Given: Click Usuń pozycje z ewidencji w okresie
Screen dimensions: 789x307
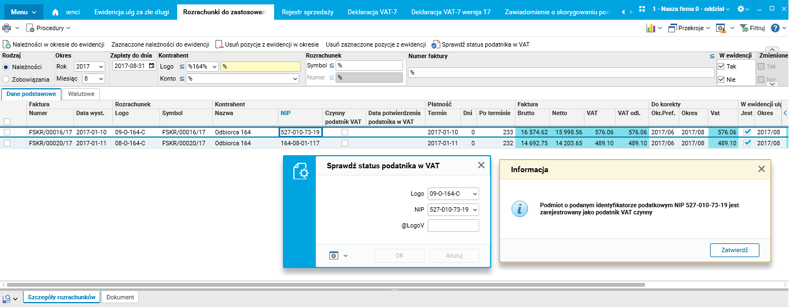Looking at the screenshot, I should click(267, 44).
